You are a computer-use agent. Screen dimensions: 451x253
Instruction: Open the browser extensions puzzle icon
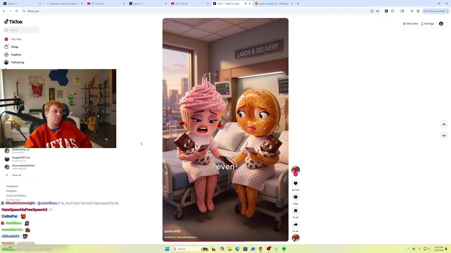393,11
